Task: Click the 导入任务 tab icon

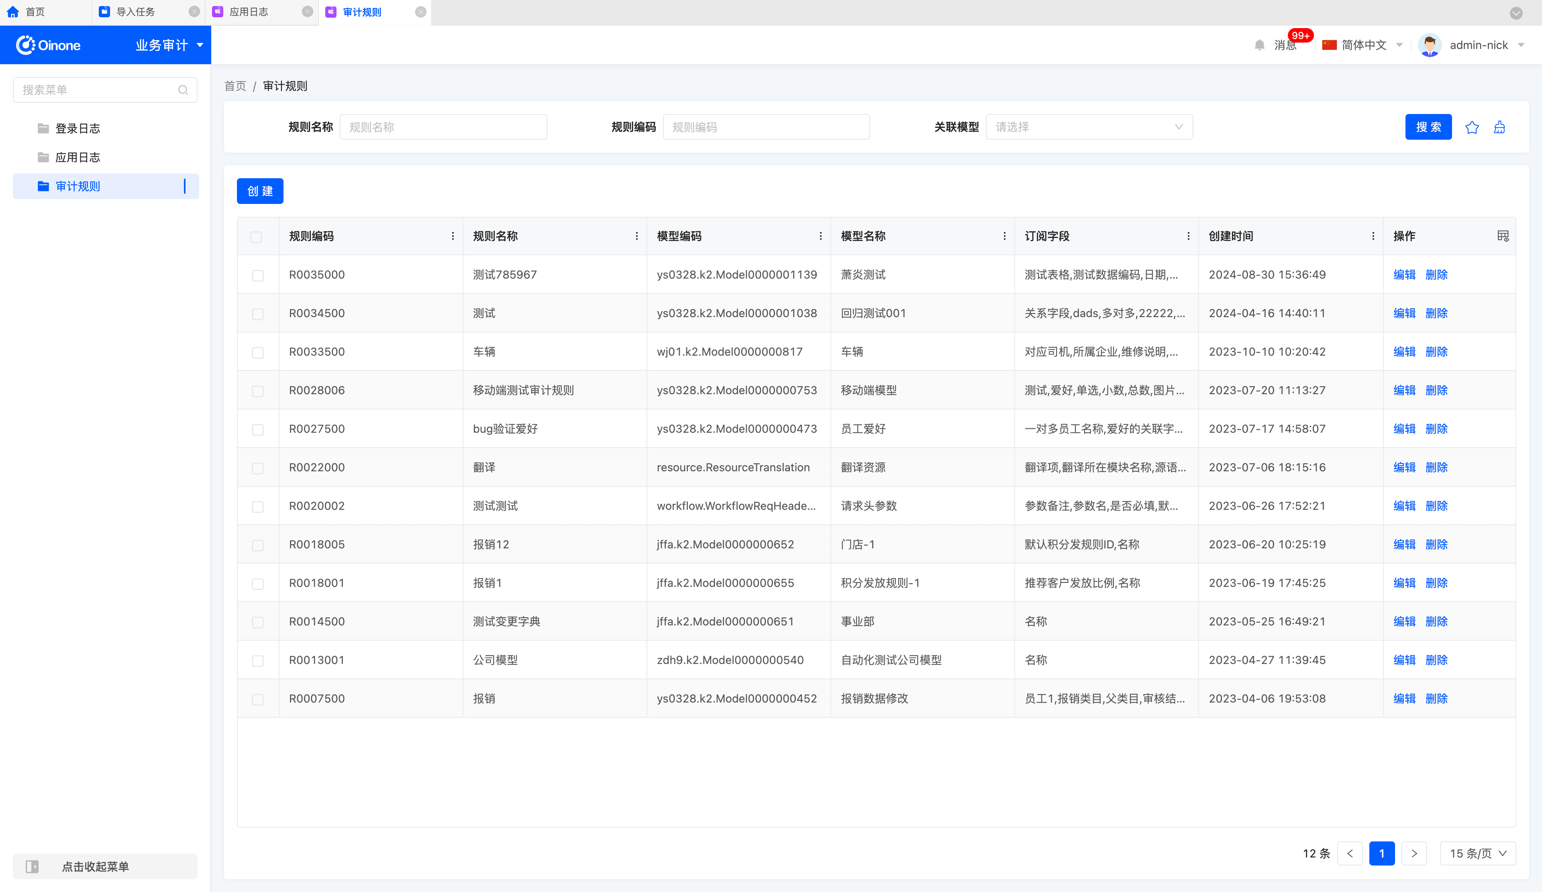Action: tap(104, 12)
